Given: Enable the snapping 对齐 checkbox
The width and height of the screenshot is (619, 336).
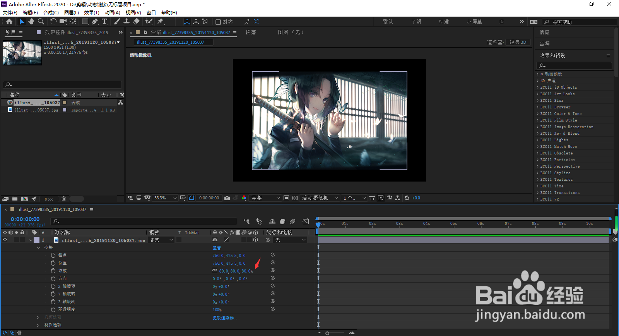Looking at the screenshot, I should coord(218,22).
